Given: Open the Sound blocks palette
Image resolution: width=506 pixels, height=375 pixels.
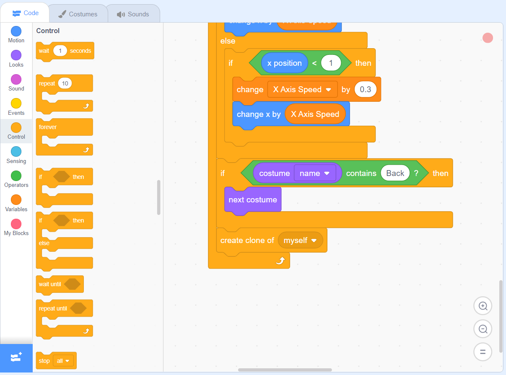Looking at the screenshot, I should (16, 82).
